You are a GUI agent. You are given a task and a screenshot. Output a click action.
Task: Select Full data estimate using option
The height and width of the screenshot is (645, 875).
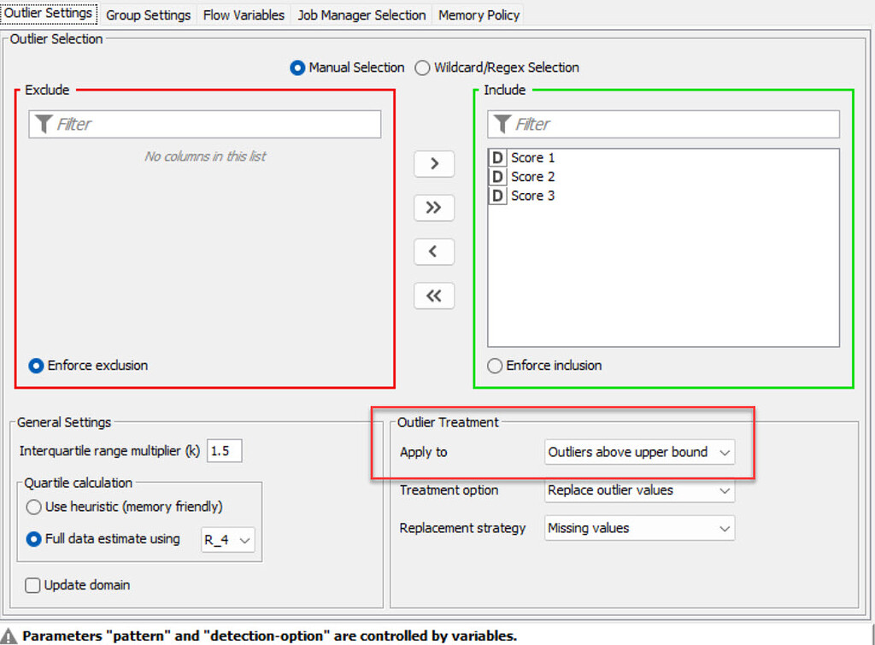pyautogui.click(x=103, y=539)
